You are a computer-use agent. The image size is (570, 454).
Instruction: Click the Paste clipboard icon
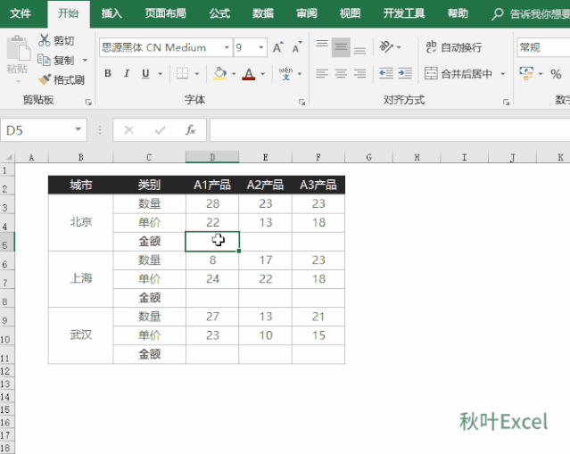pyautogui.click(x=17, y=47)
